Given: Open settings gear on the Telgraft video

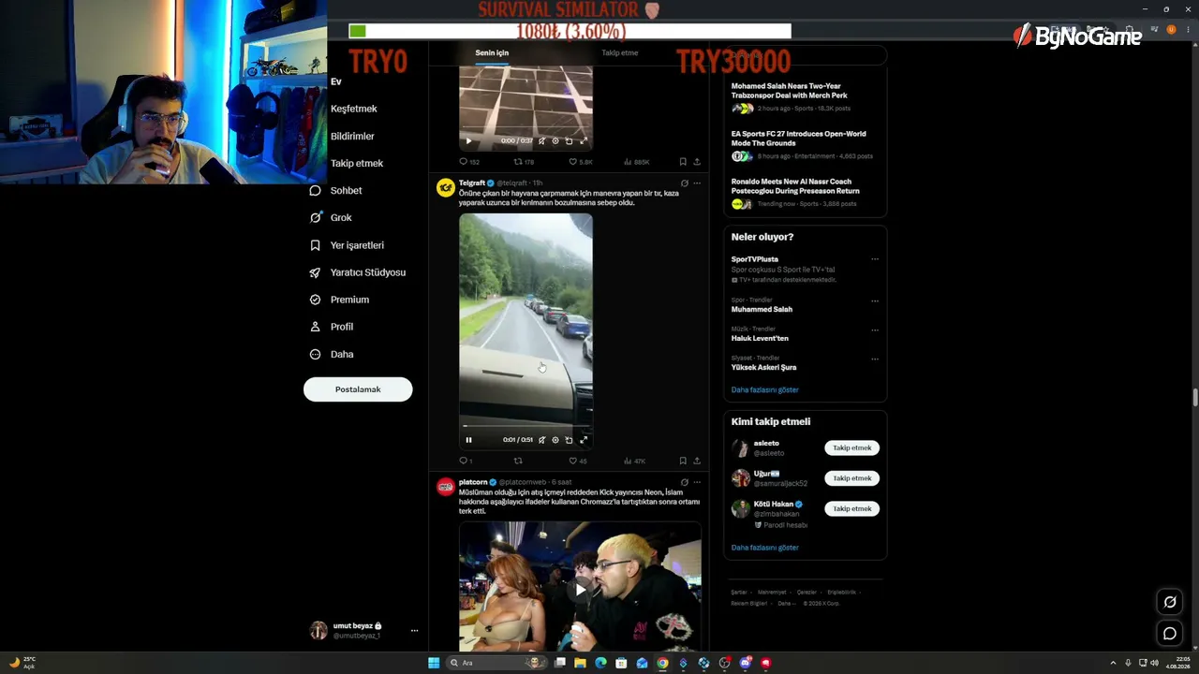Looking at the screenshot, I should 555,440.
